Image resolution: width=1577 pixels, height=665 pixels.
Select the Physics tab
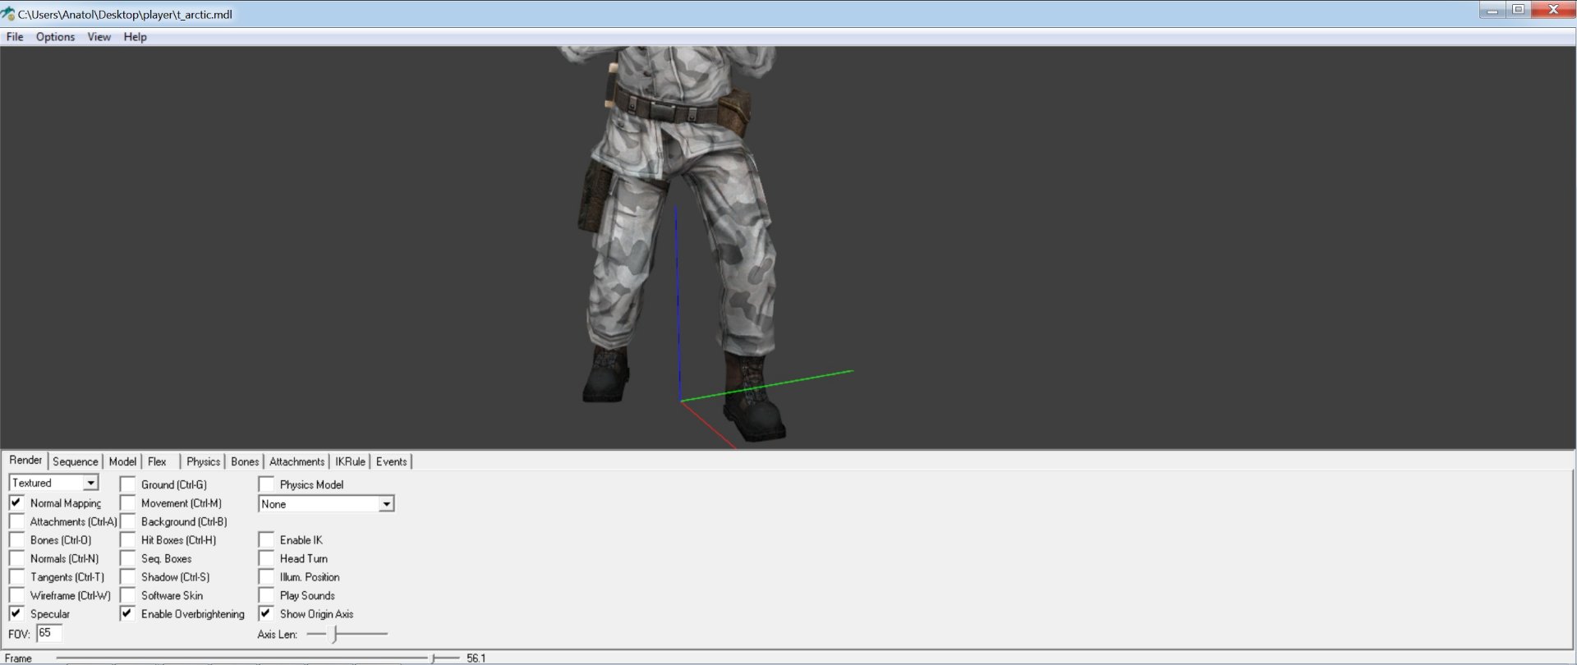point(203,461)
